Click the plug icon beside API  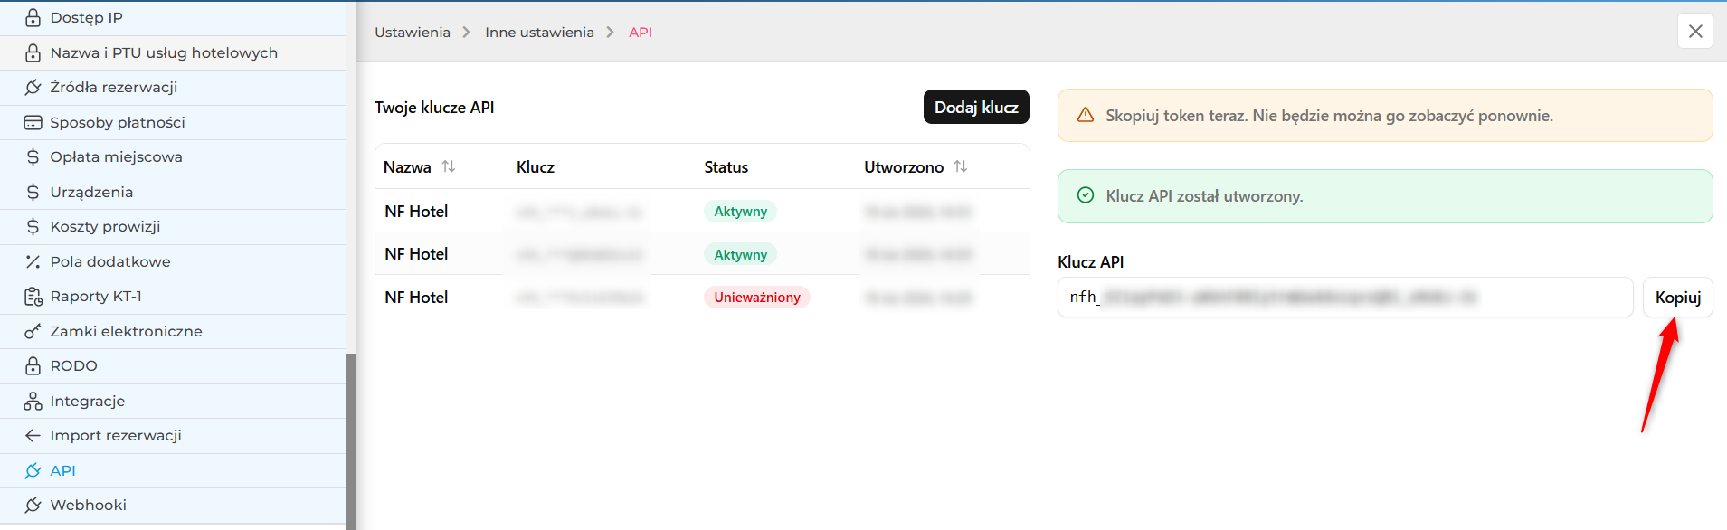point(33,470)
